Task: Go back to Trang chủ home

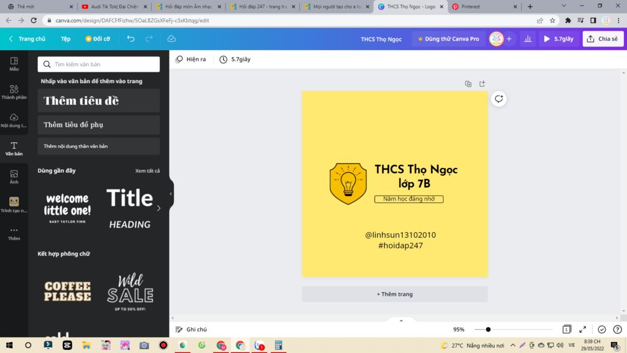Action: (27, 39)
